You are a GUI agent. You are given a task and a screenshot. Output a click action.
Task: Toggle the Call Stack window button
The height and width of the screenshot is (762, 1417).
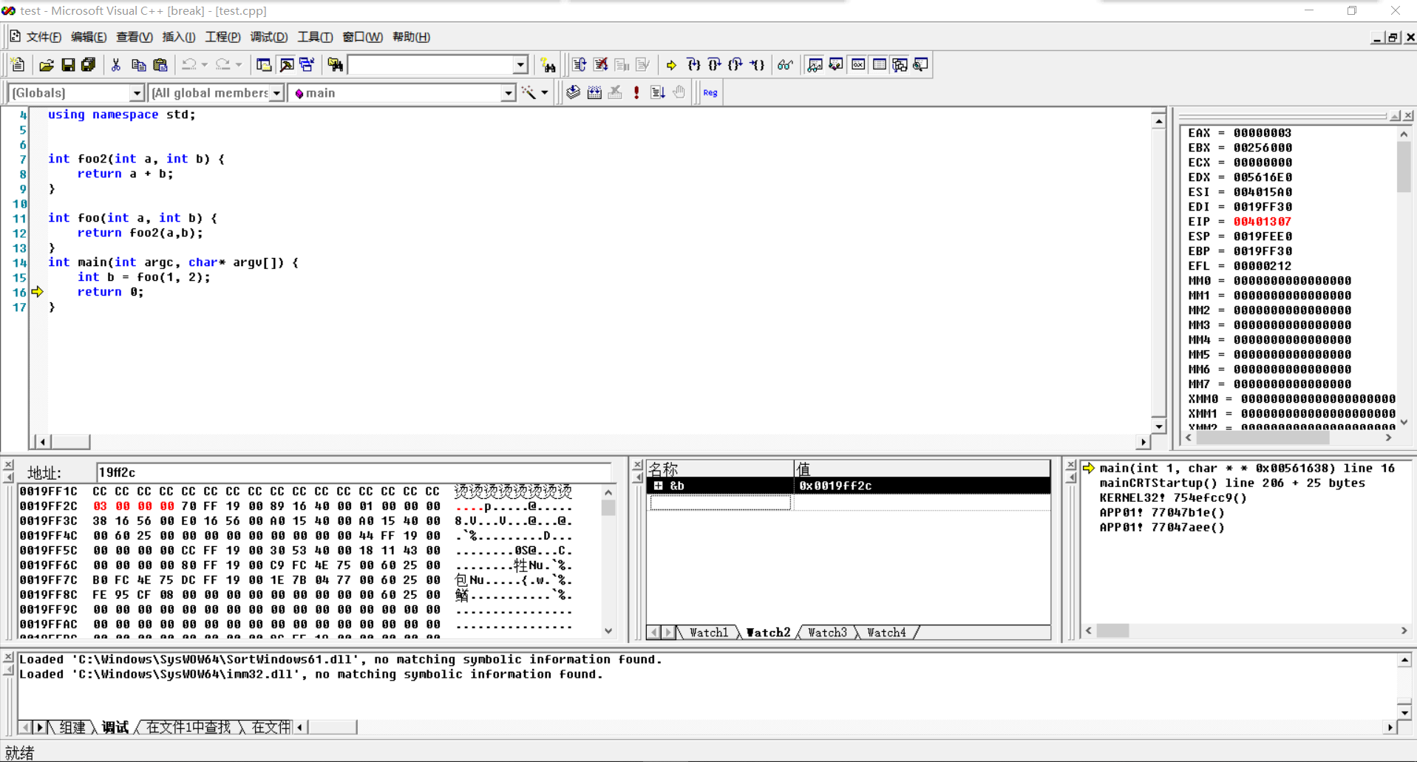(x=900, y=65)
